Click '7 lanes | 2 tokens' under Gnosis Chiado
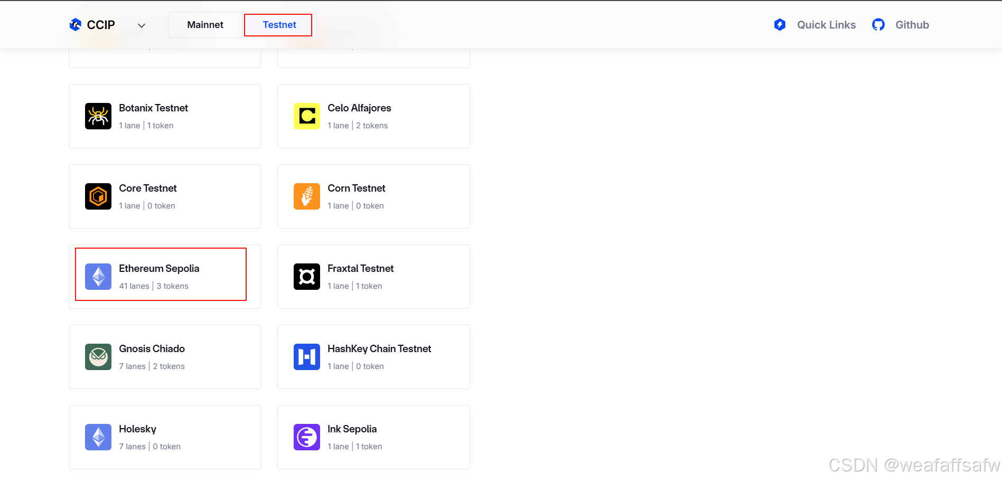1002x482 pixels. [152, 366]
